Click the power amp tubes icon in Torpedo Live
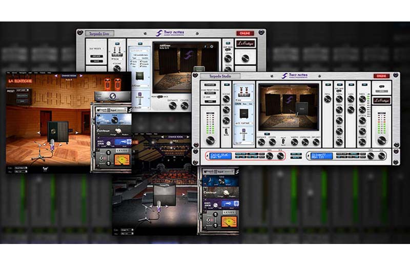Viewport: 410px width, 266px height. click(x=117, y=51)
